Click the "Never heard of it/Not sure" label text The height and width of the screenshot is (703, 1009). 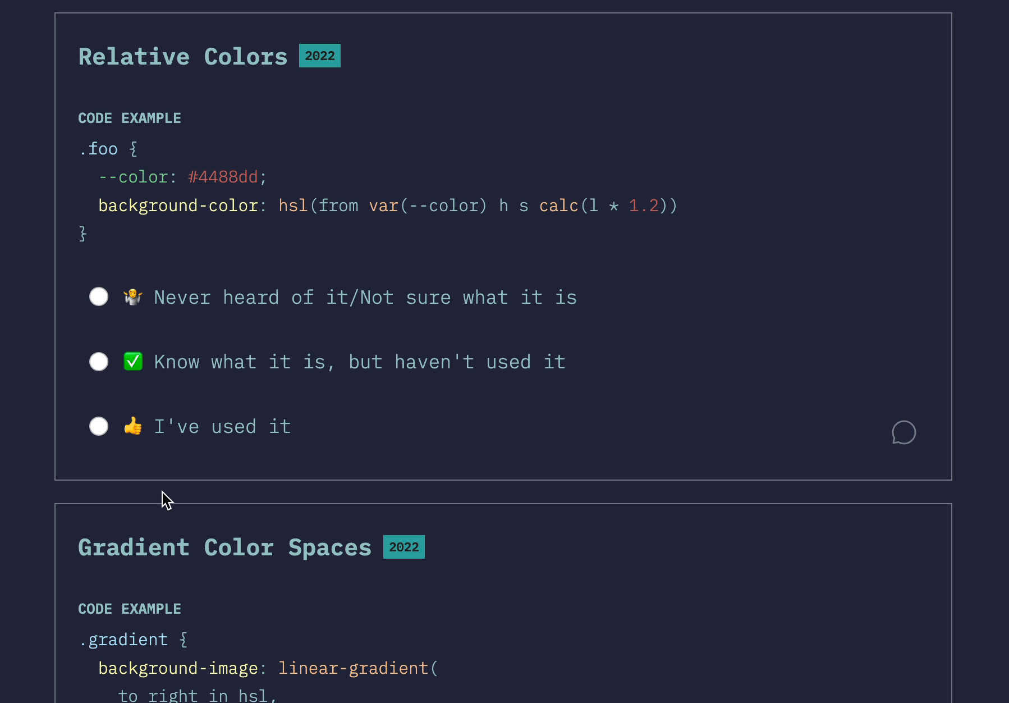click(x=365, y=297)
